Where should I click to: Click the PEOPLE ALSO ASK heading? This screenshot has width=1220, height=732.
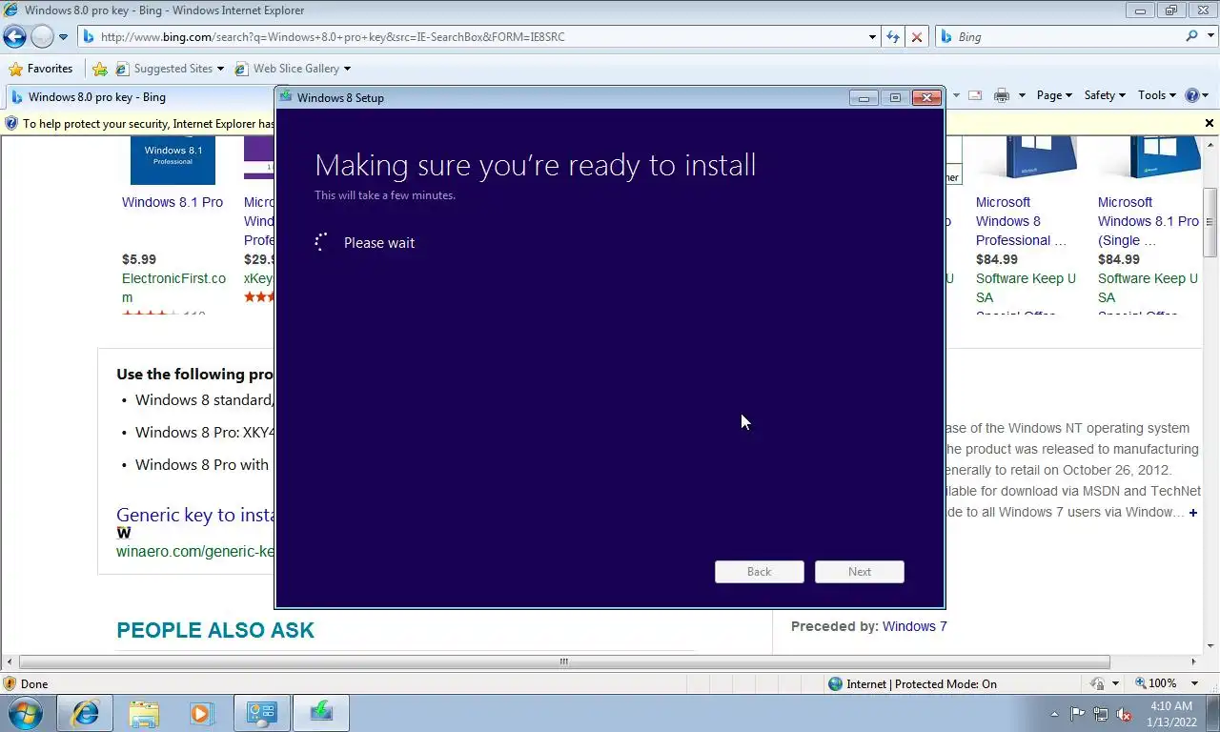click(x=215, y=630)
